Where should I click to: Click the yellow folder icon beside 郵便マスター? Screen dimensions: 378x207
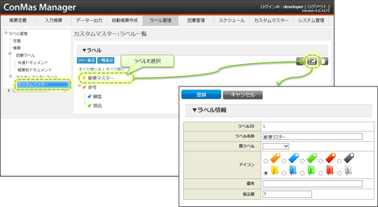point(84,78)
